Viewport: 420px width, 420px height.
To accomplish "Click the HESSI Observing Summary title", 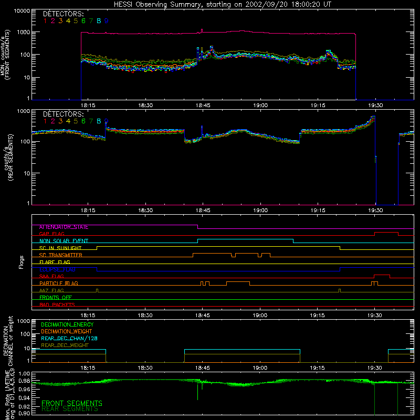I will (222, 4).
